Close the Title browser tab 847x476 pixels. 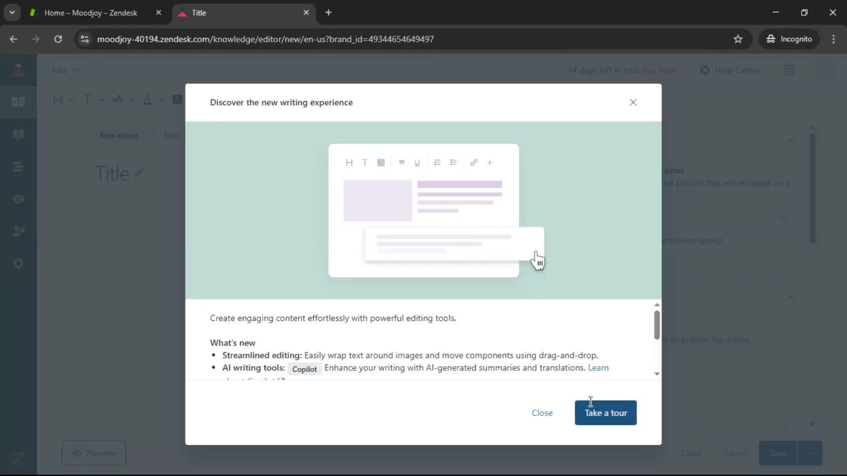tap(306, 13)
